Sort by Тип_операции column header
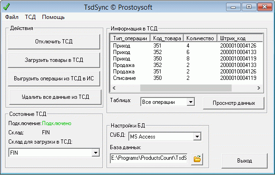 tap(130, 38)
